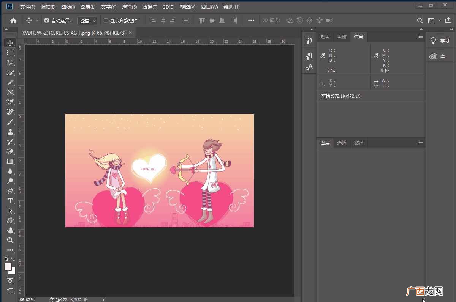Open the 图层 auto-select dropdown
Image resolution: width=456 pixels, height=302 pixels.
[x=87, y=20]
